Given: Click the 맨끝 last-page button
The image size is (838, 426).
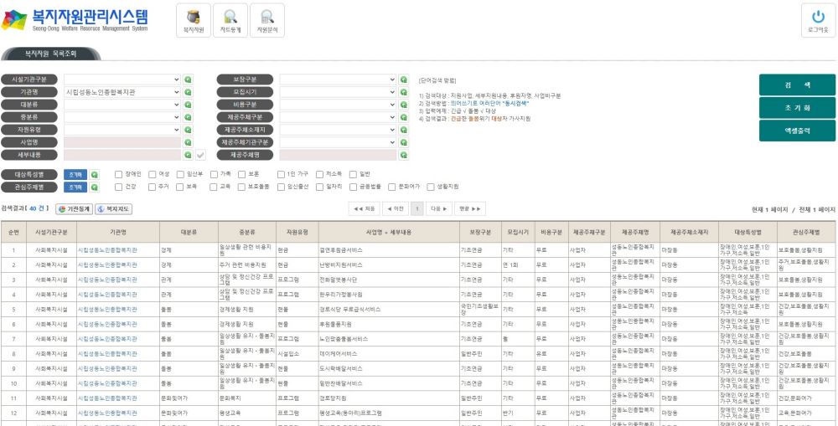Looking at the screenshot, I should 470,208.
